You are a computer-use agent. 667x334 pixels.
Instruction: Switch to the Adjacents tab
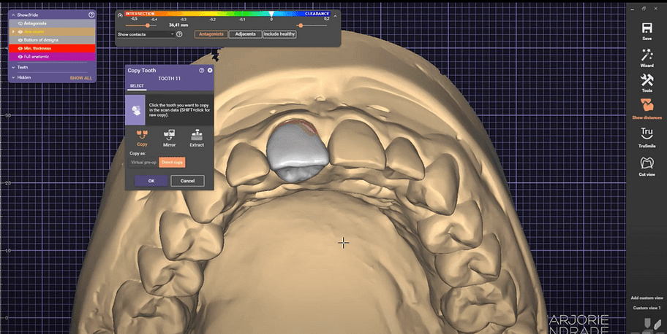click(244, 34)
